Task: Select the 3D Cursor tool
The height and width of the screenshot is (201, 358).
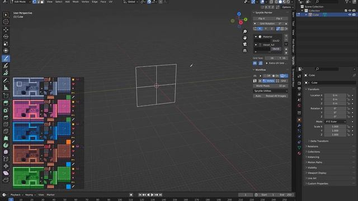Action: (x=6, y=22)
